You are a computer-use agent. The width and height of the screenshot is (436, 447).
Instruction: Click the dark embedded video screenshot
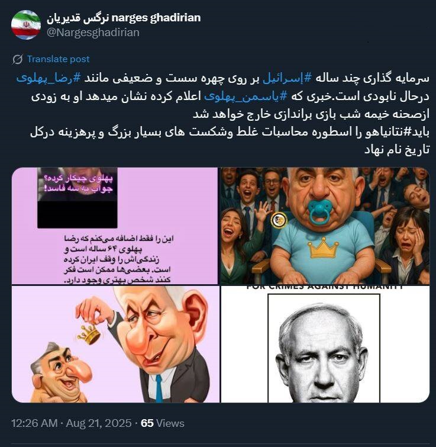[77, 198]
